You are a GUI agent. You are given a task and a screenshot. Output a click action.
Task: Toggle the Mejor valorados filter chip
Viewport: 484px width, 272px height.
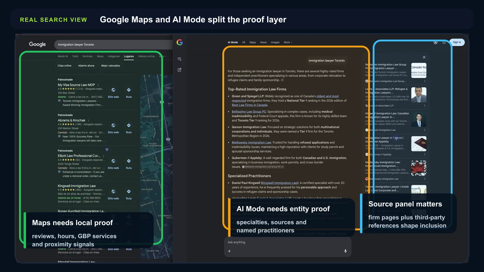110,66
